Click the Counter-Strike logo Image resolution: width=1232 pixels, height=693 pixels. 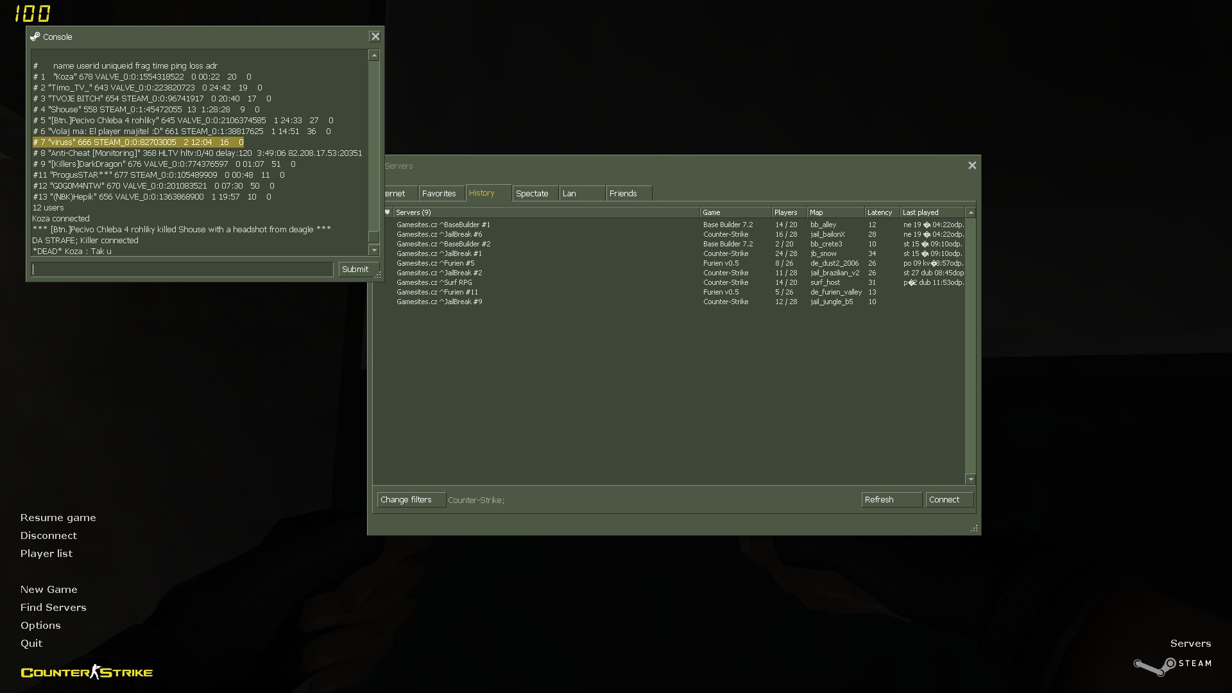(x=87, y=672)
